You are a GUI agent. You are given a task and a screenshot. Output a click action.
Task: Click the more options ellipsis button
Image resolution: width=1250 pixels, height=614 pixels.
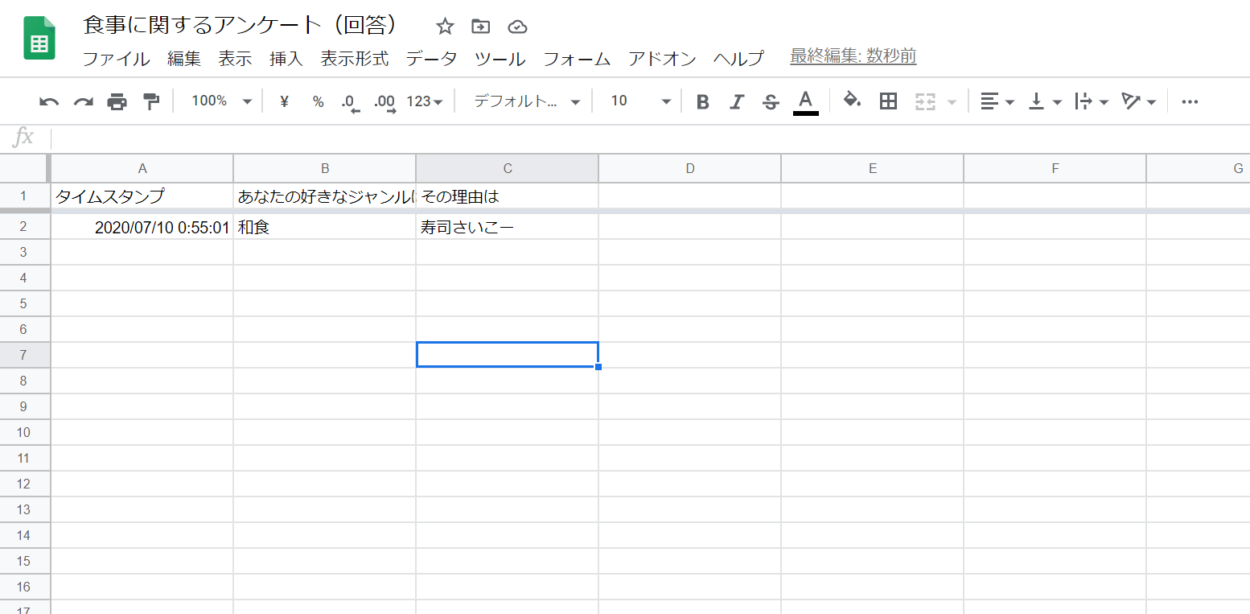click(x=1190, y=101)
